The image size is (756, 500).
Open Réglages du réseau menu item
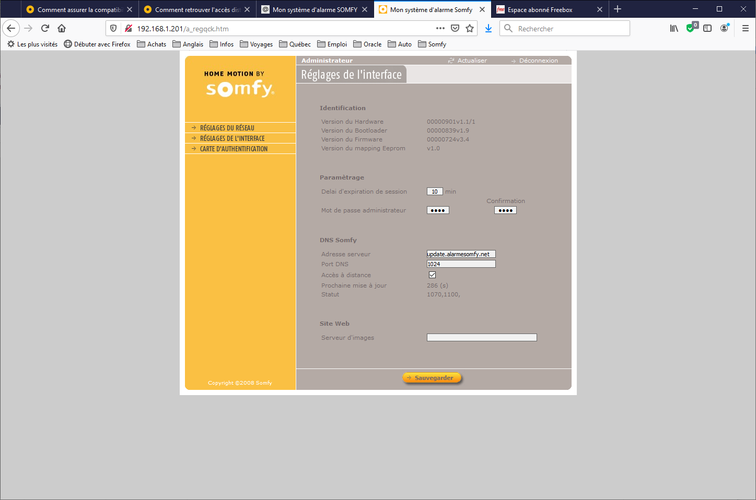(x=227, y=128)
